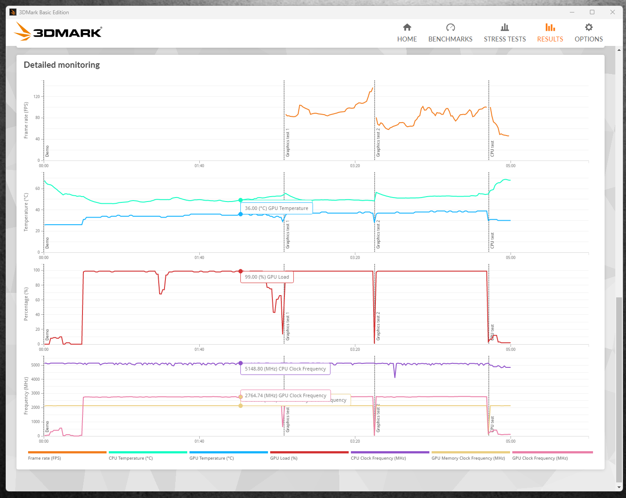Click the 99.00 (%) GPU Load tooltip

point(267,277)
